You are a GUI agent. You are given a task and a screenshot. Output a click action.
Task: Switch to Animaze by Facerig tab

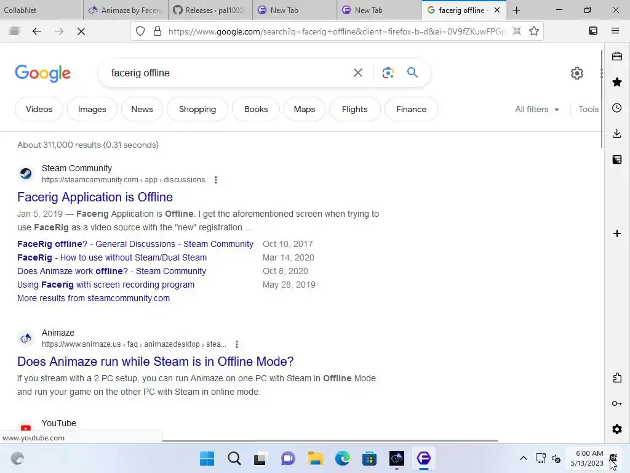point(126,10)
